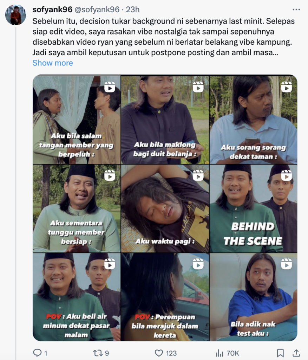Click the sofyank96 display name

coord(52,9)
